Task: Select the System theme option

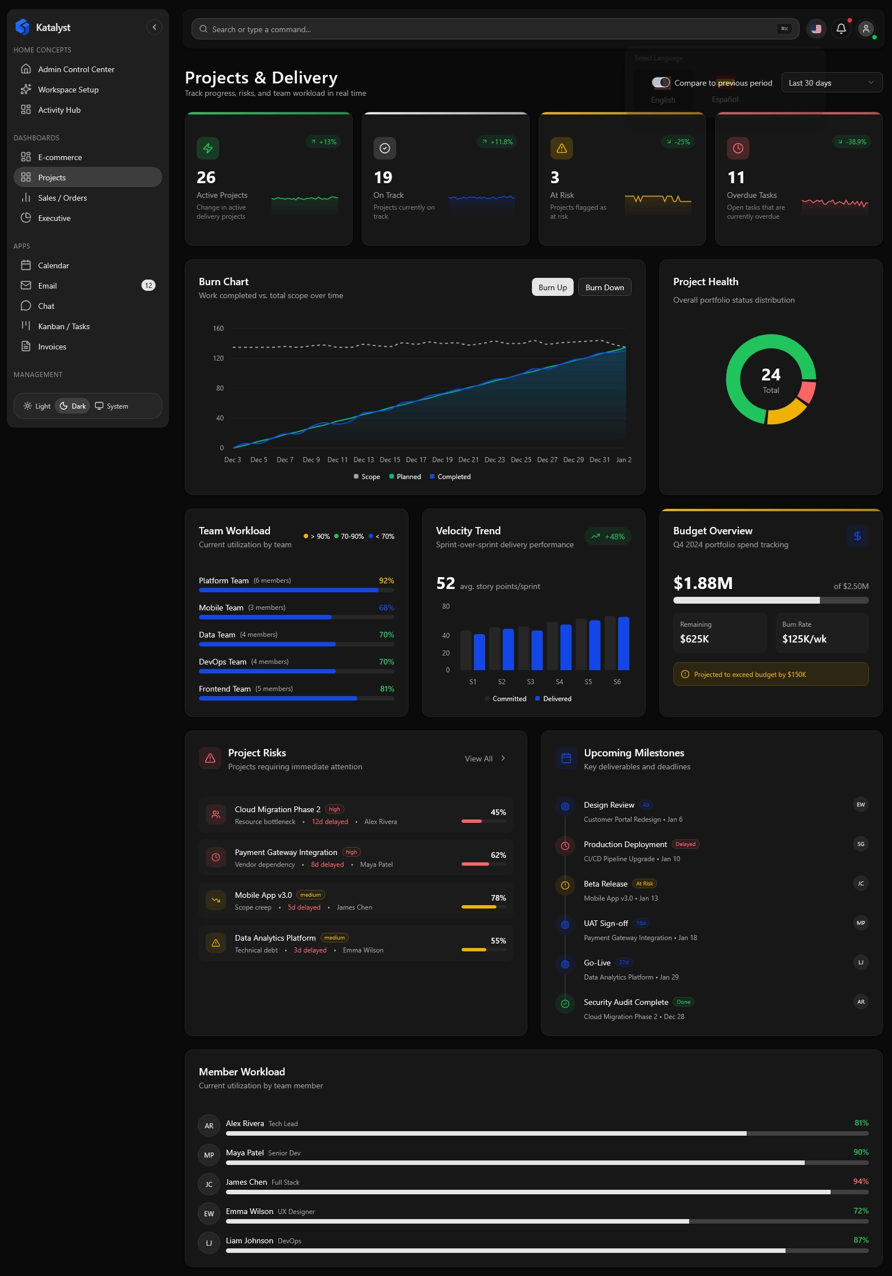Action: 112,406
